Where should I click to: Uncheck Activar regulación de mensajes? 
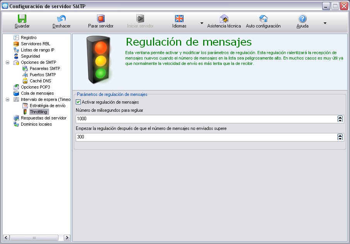coord(78,102)
